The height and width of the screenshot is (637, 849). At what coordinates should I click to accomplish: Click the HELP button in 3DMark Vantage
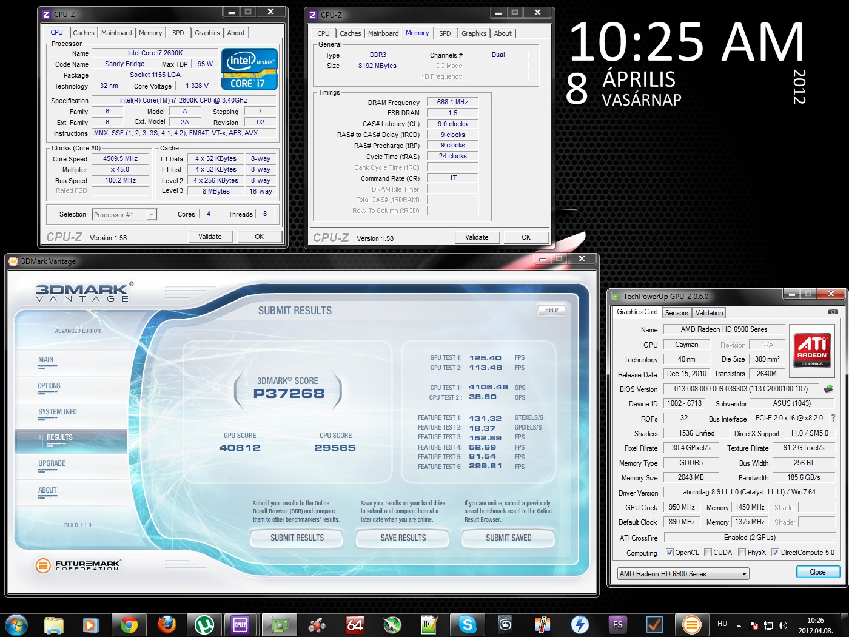coord(551,310)
